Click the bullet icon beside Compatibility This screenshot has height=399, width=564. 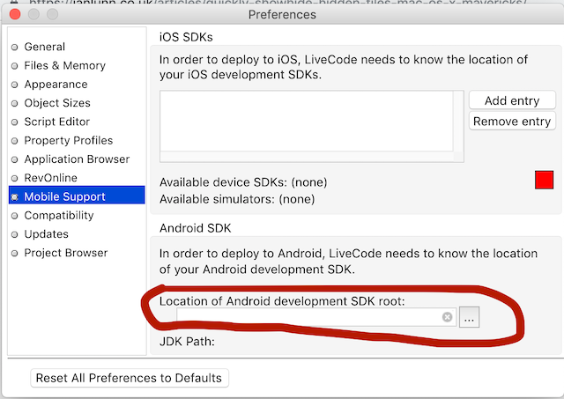[15, 216]
